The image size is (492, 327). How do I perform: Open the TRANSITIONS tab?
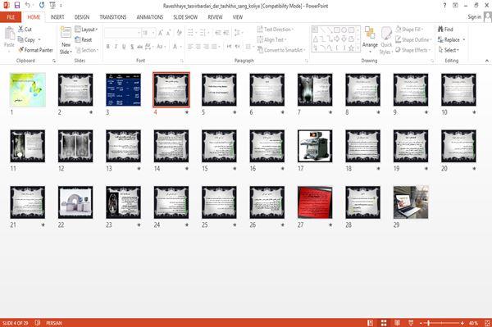113,17
